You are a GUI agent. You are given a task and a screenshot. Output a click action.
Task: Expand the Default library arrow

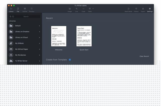point(39,26)
